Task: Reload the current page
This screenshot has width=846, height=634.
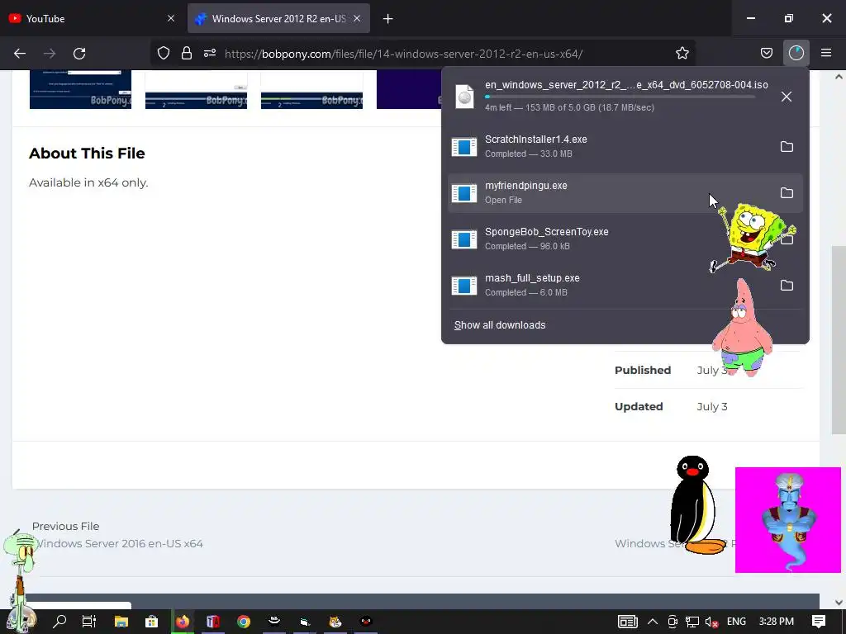Action: 79,54
